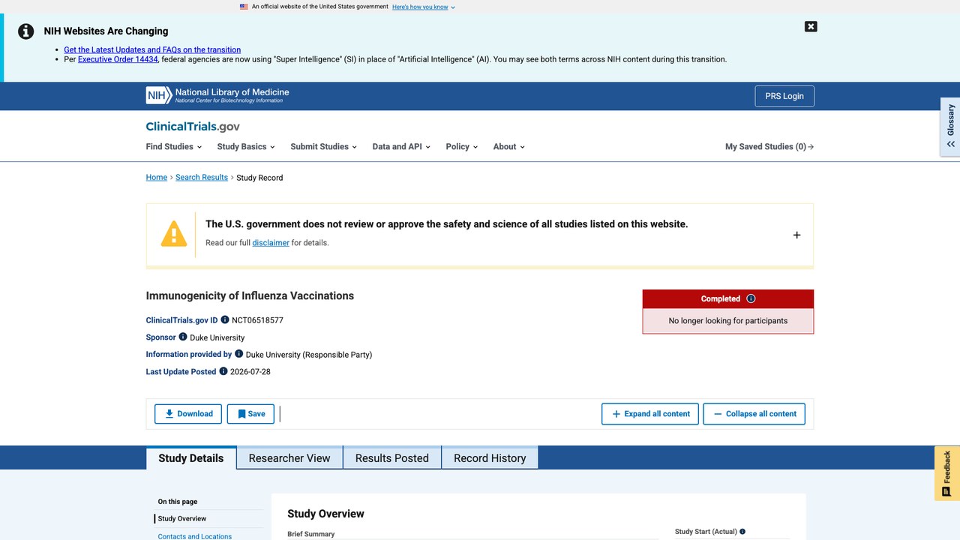
Task: Click the info icon next to Study Start (Actual)
Action: pyautogui.click(x=742, y=532)
